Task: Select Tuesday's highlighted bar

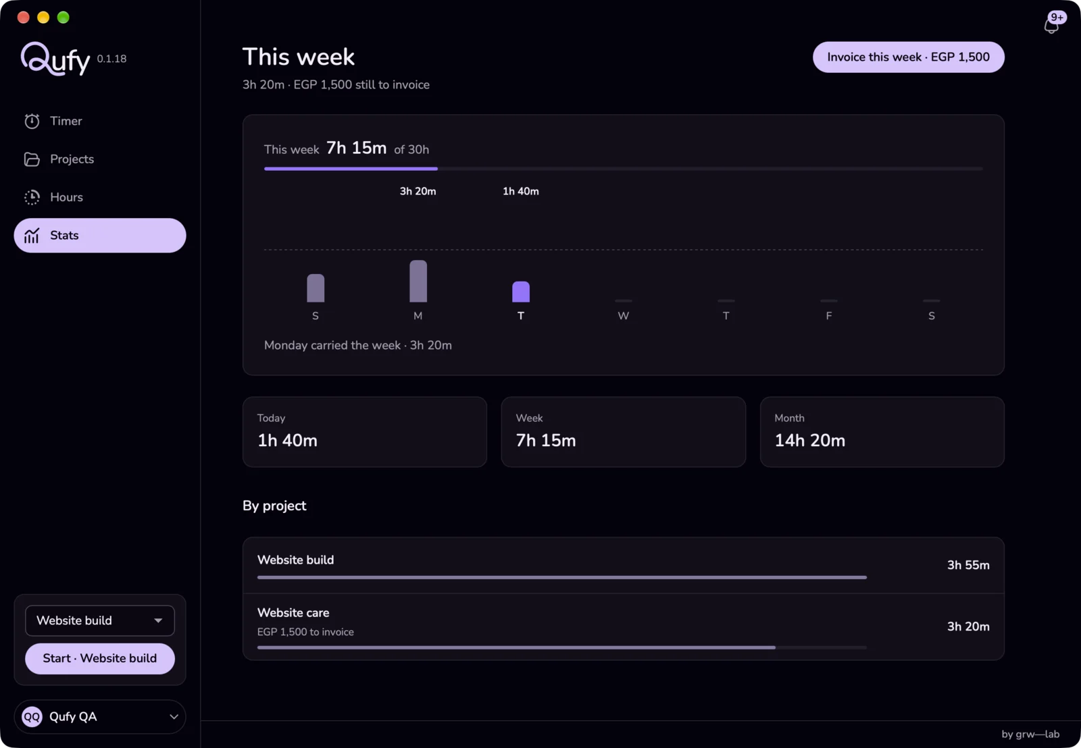Action: click(521, 292)
